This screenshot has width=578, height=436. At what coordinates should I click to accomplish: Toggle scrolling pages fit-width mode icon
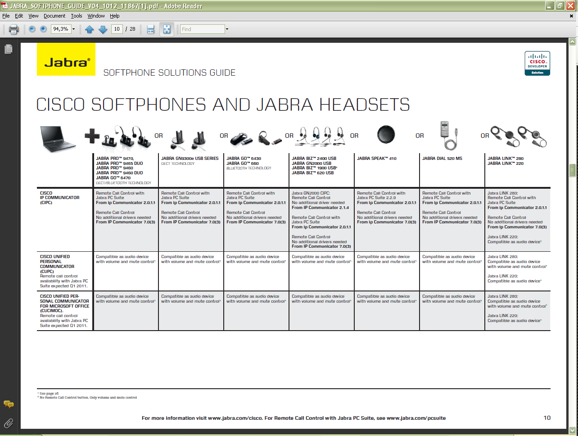pos(151,29)
